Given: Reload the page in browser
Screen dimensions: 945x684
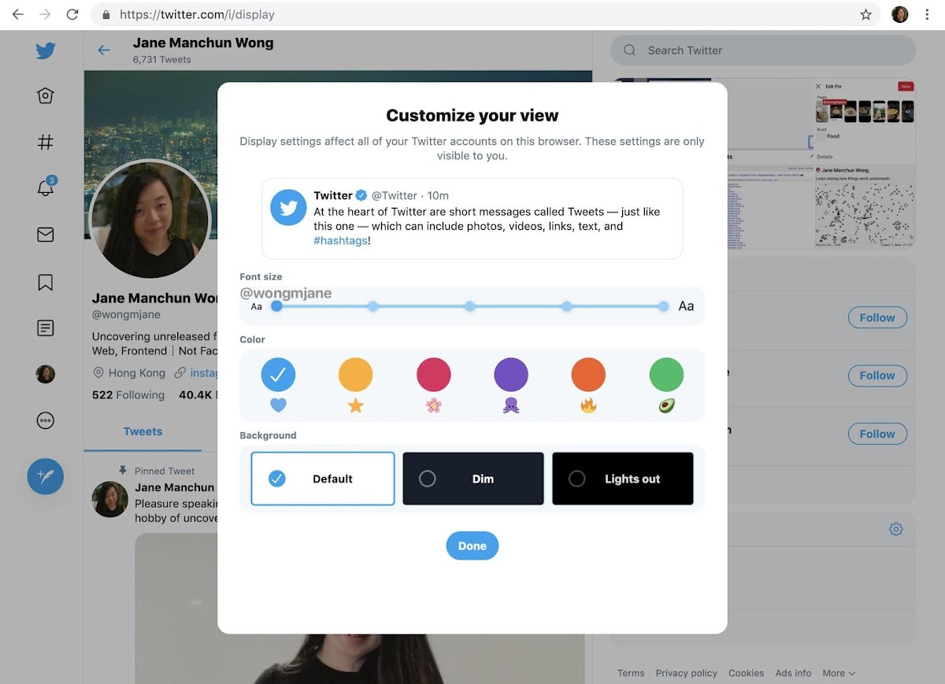Looking at the screenshot, I should pyautogui.click(x=72, y=14).
